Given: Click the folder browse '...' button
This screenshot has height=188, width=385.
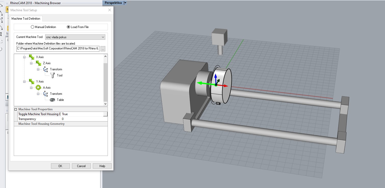Looking at the screenshot, I should (x=103, y=49).
